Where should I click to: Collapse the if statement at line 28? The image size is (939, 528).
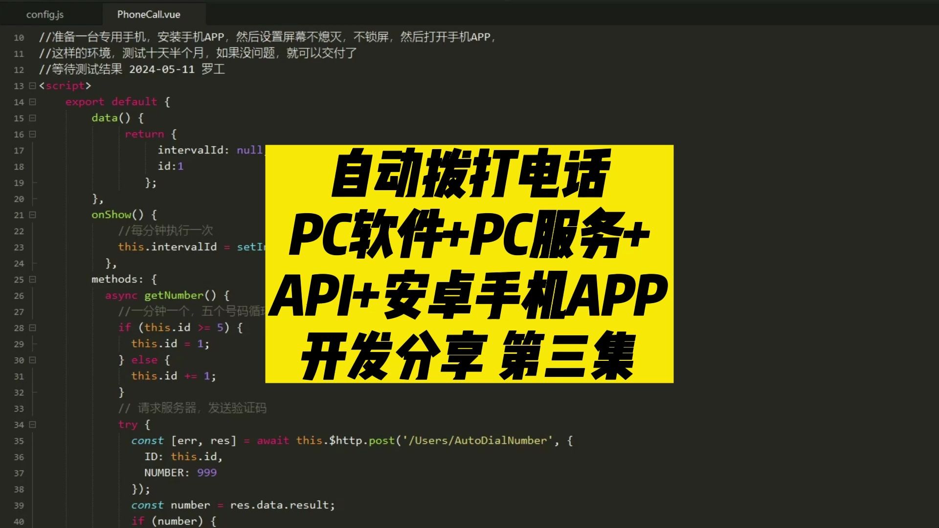coord(31,328)
